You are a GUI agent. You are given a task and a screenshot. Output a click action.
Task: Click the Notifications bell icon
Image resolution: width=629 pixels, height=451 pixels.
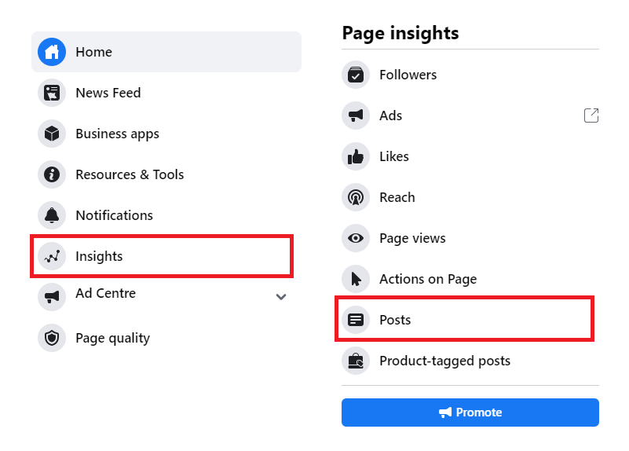point(52,215)
